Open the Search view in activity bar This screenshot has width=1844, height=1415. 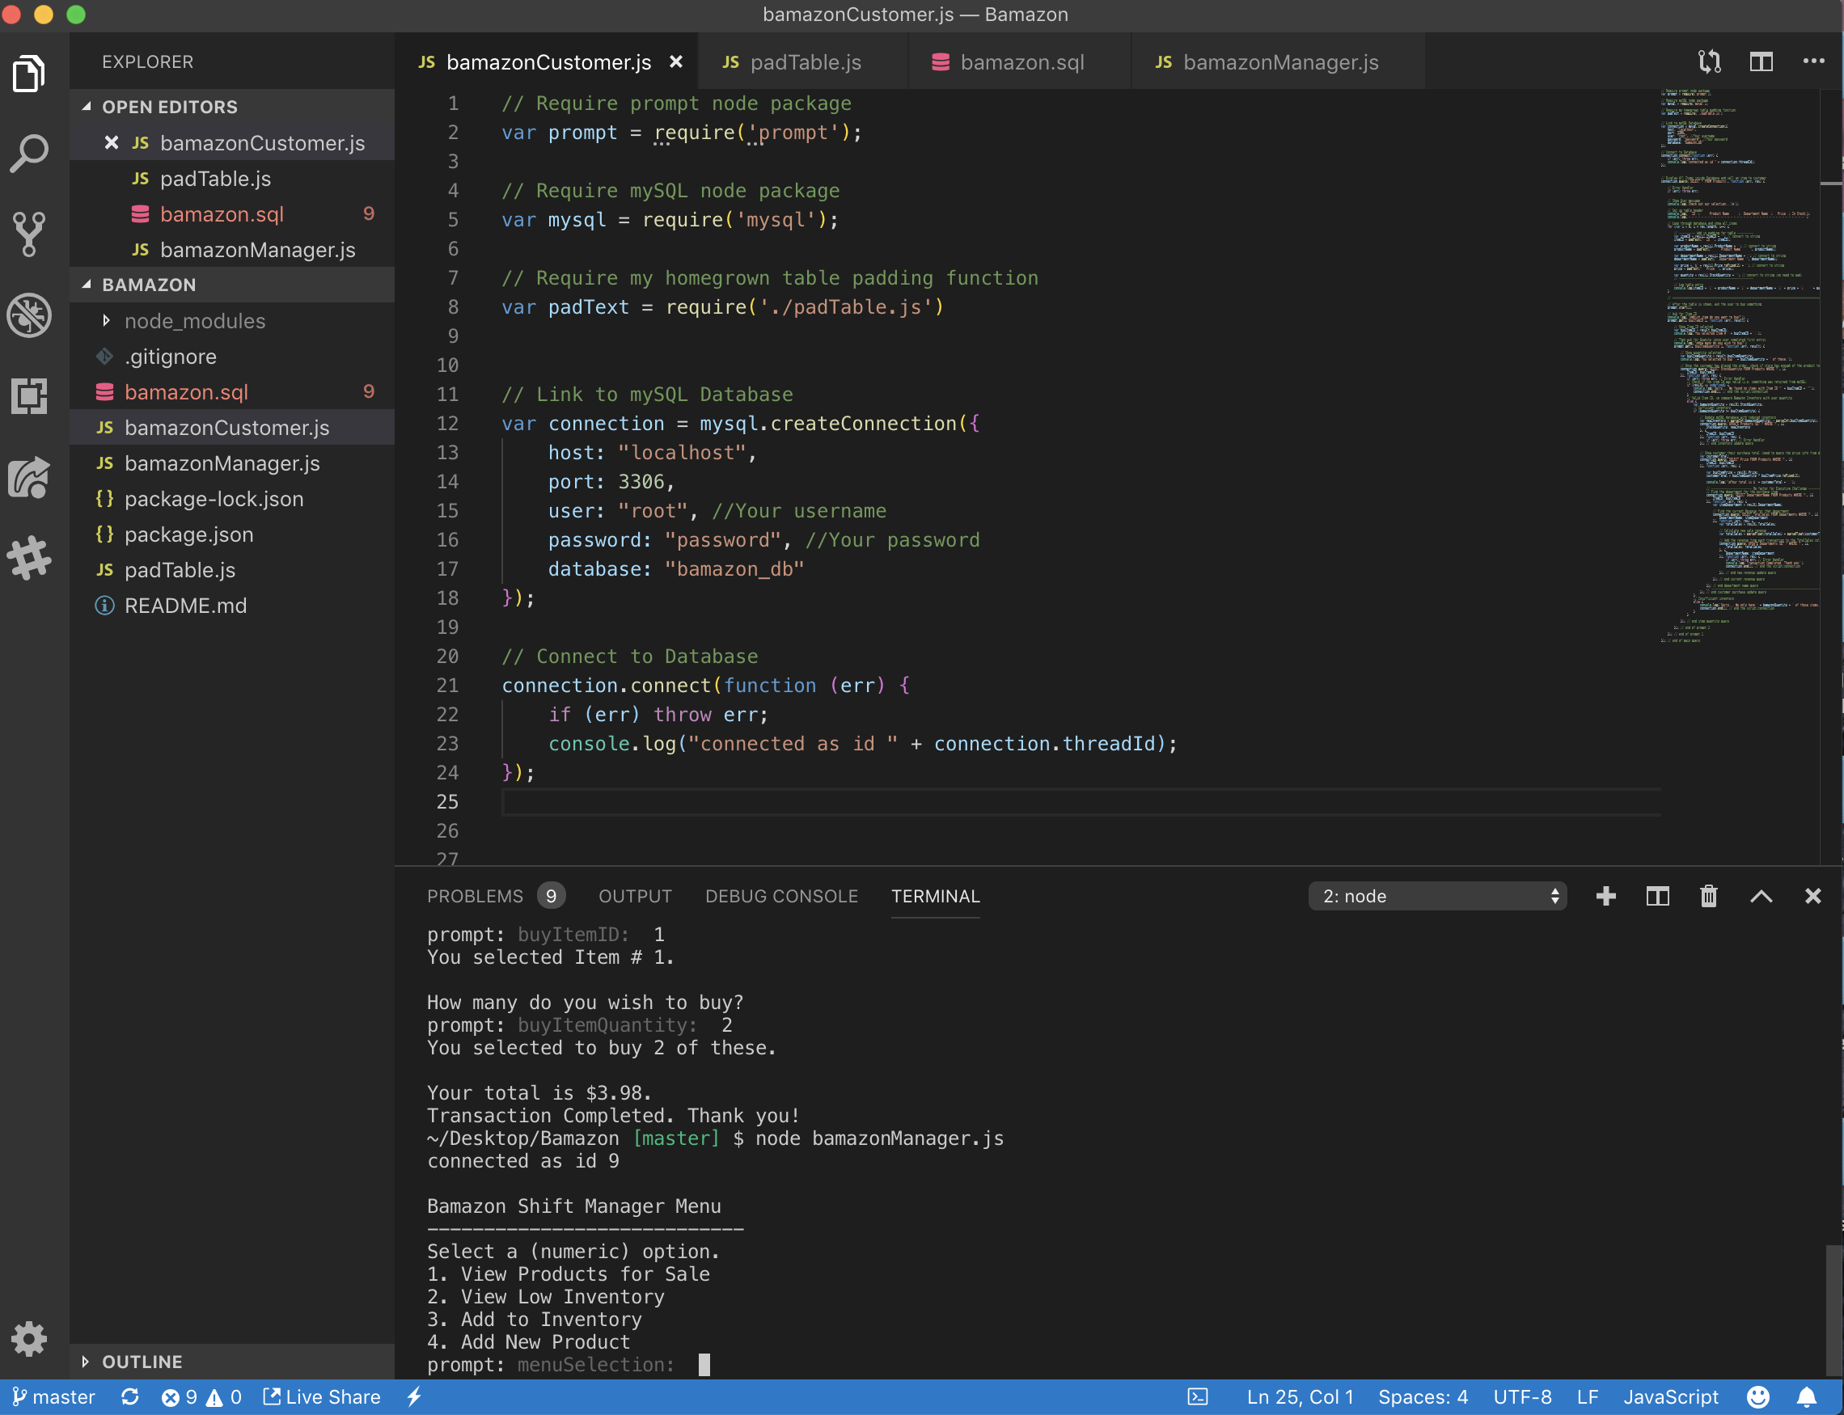[29, 154]
